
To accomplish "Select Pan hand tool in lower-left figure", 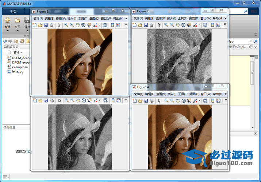I will [78, 100].
